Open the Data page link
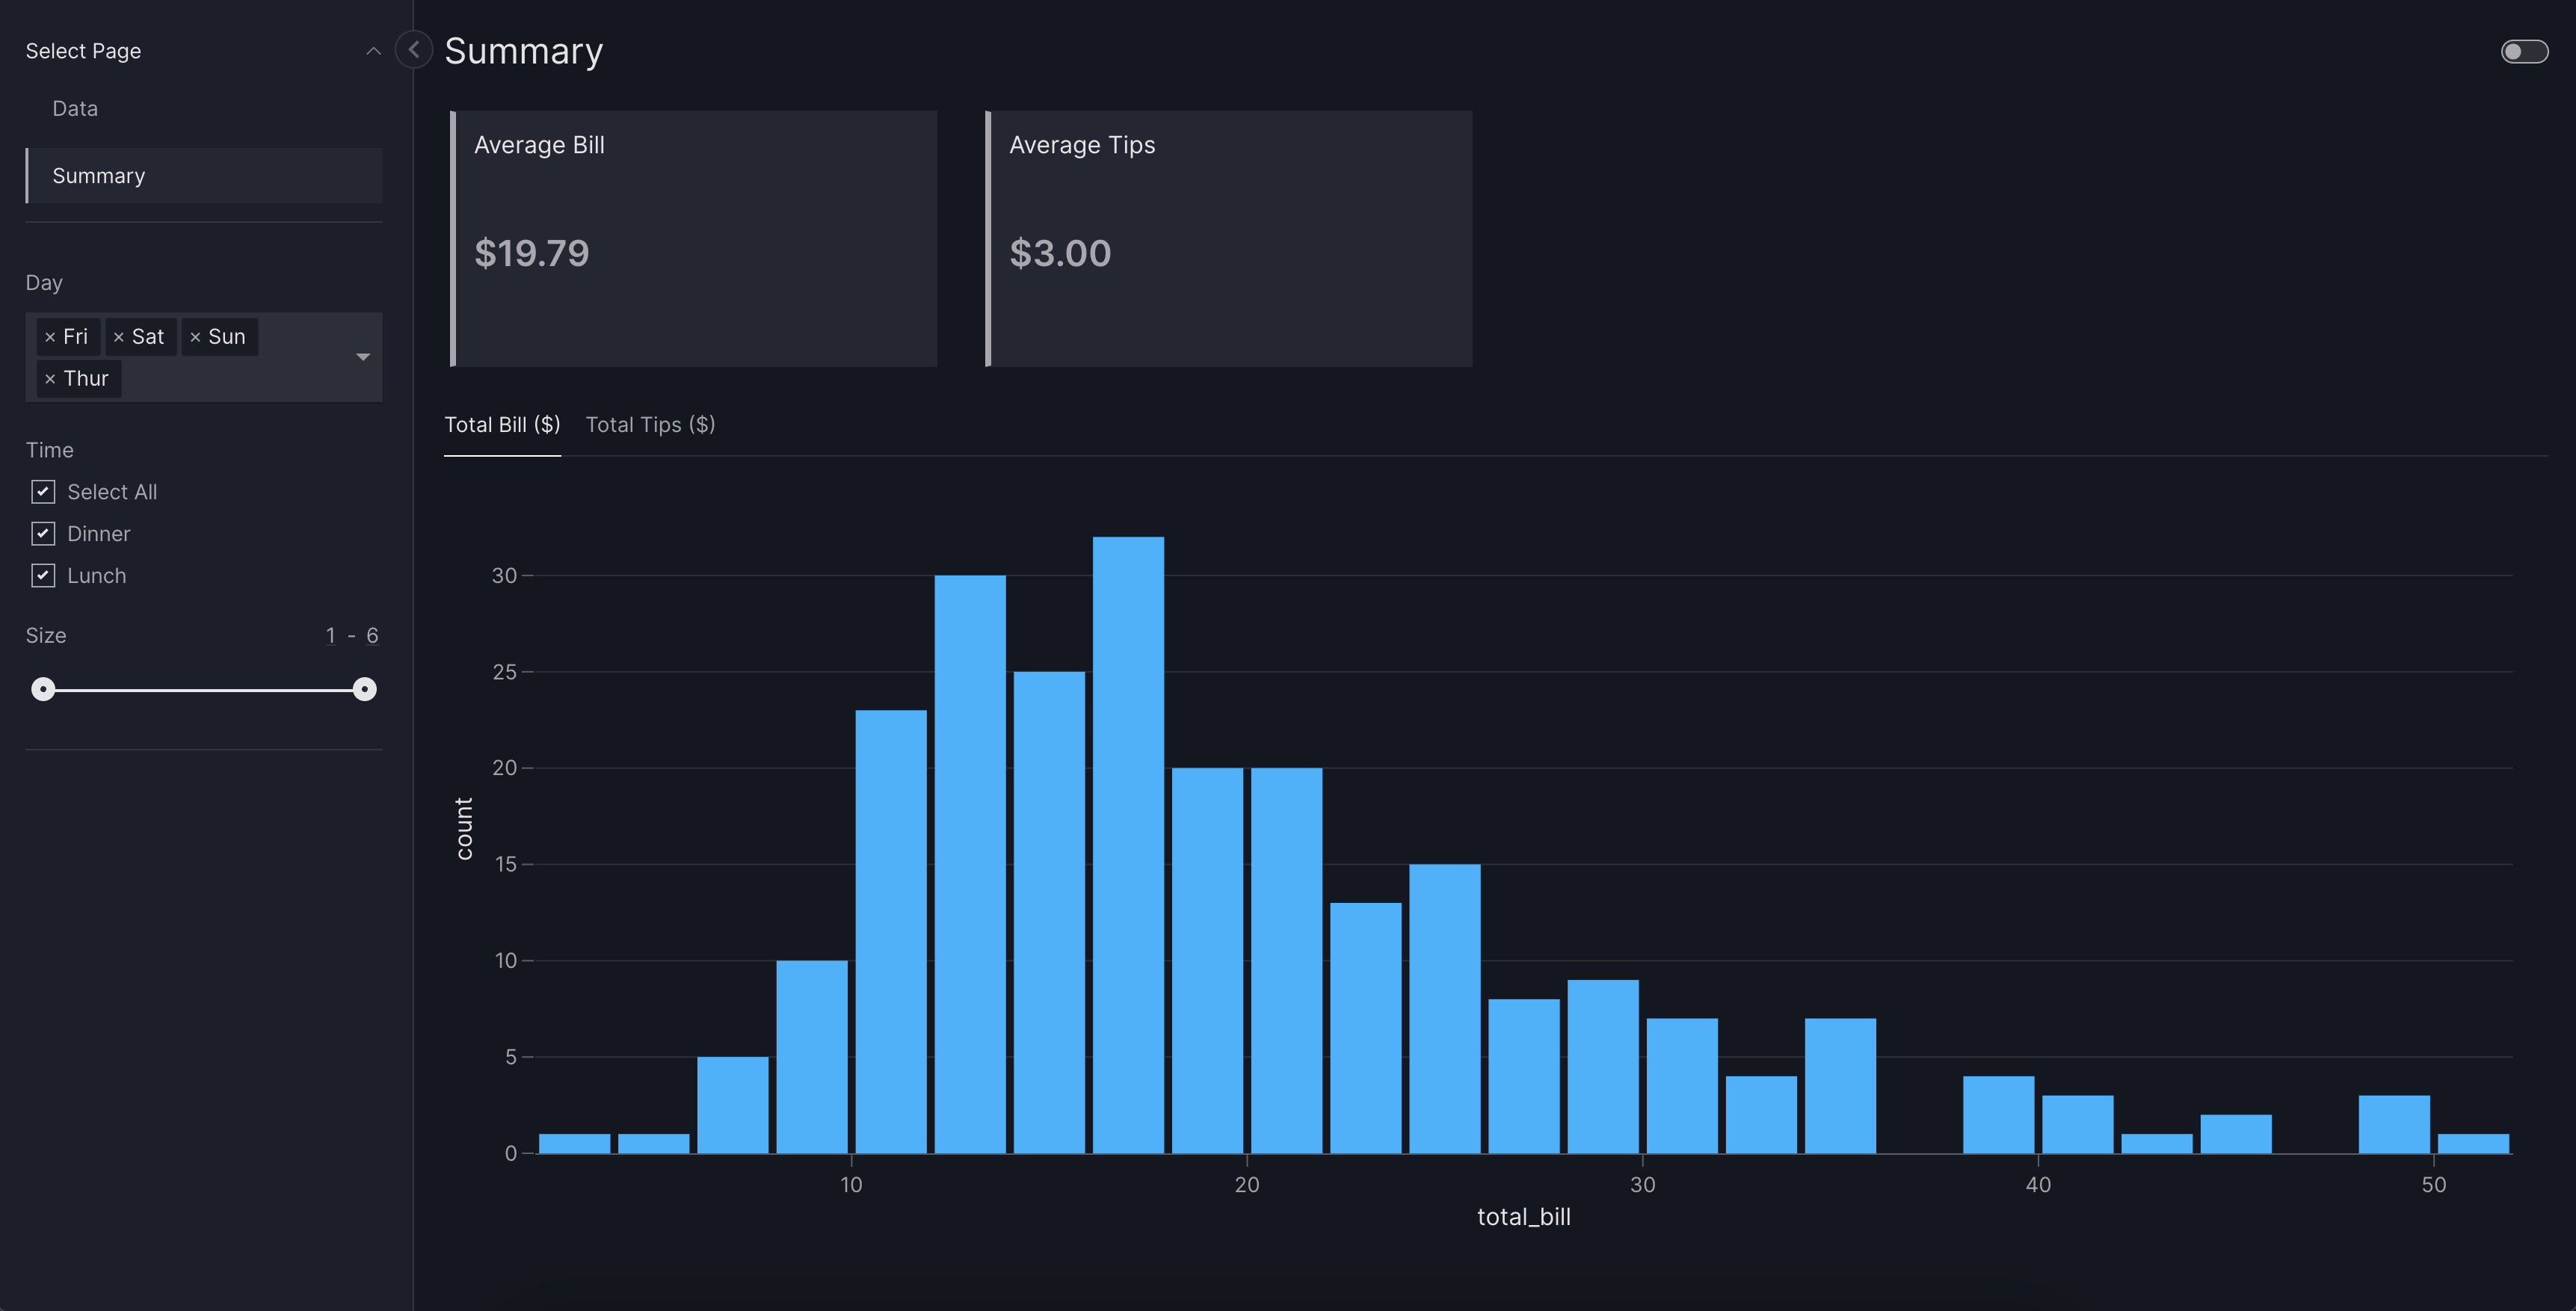Screen dimensions: 2576x1311 pyautogui.click(x=75, y=108)
